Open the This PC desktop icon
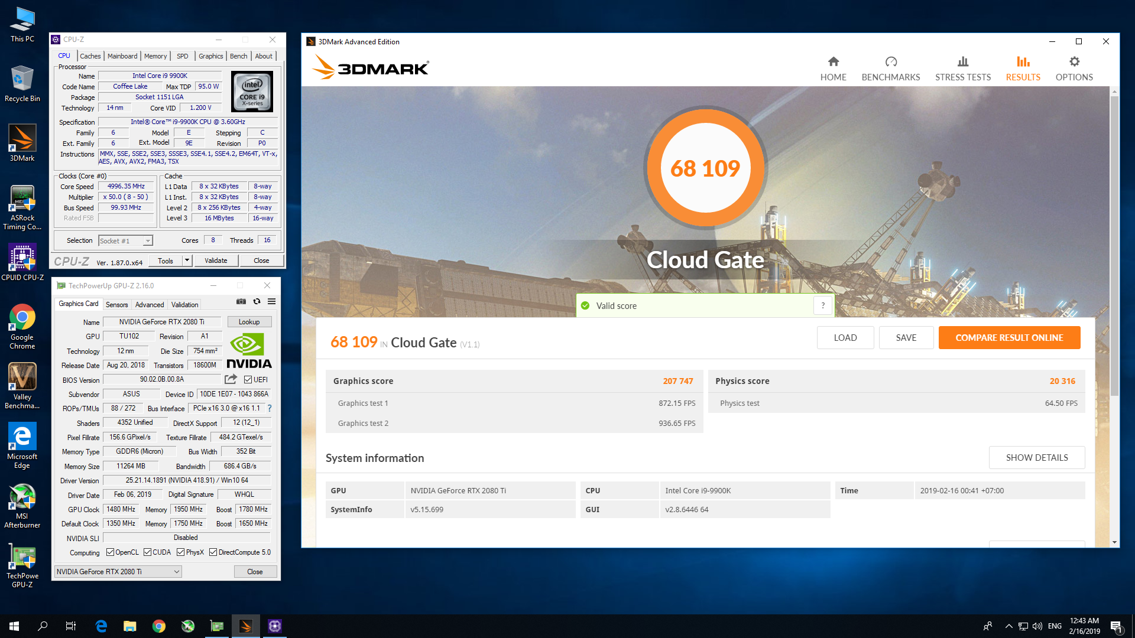Screen dimensions: 1135x638 coord(22,25)
